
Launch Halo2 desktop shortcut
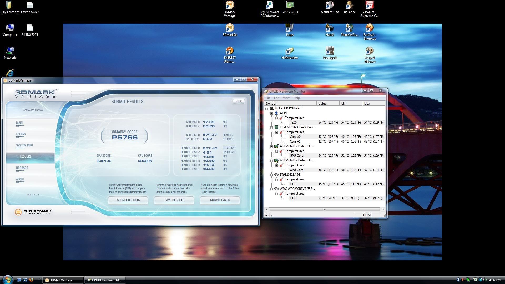coord(330,30)
